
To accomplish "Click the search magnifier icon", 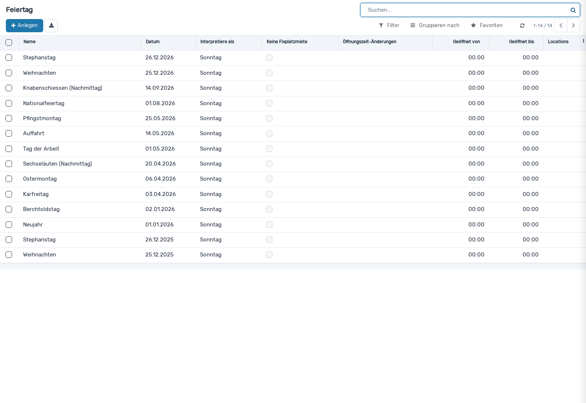I will pos(573,10).
